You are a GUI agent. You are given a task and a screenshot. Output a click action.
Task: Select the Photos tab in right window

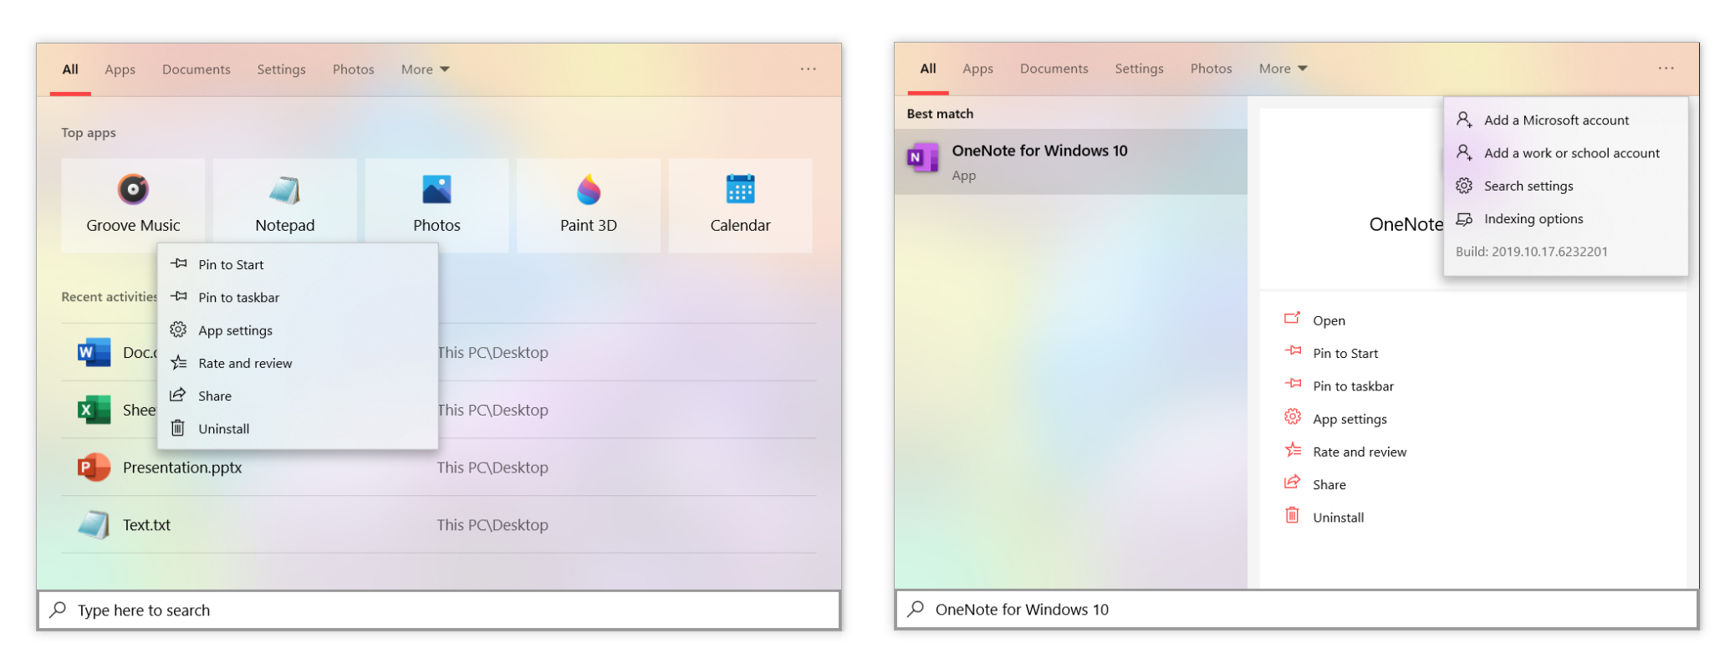tap(1211, 69)
